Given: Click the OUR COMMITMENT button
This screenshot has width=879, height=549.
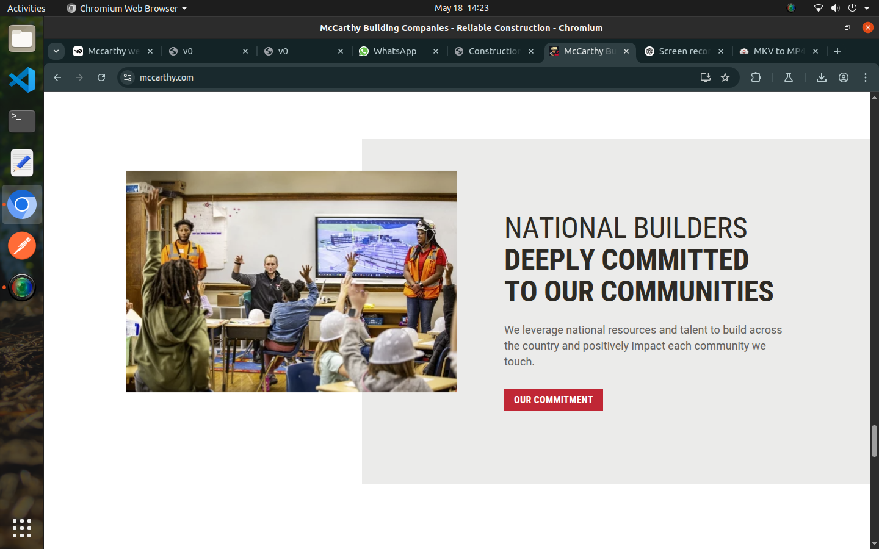Looking at the screenshot, I should [553, 400].
